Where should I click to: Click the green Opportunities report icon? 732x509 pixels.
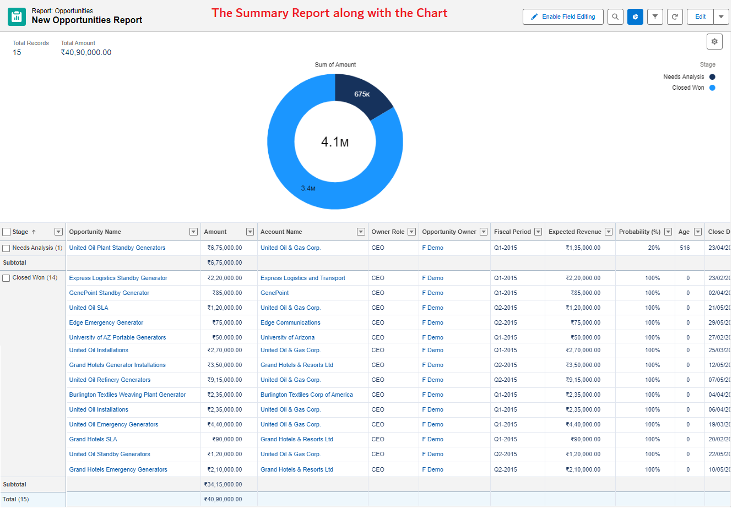17,17
